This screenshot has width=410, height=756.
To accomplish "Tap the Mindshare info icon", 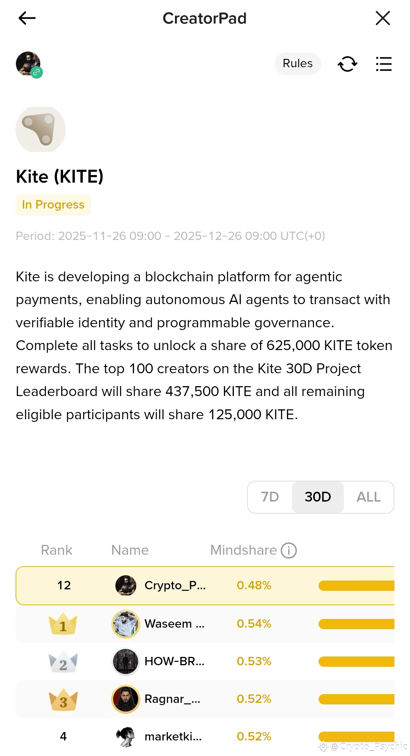I will pos(289,550).
